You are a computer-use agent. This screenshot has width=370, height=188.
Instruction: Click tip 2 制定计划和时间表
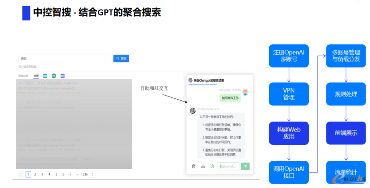coord(222,140)
